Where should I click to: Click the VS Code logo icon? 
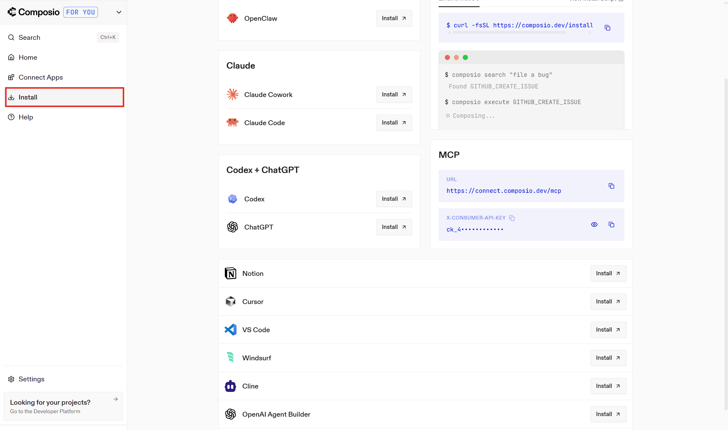pos(231,329)
